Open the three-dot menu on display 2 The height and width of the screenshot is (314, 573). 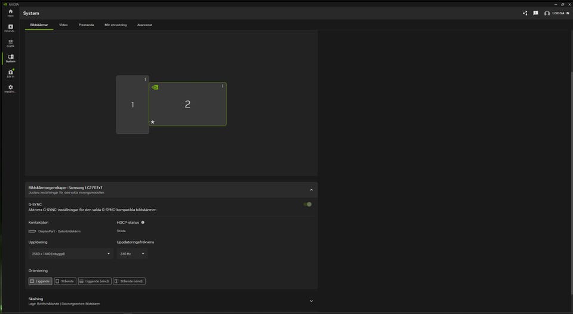223,86
